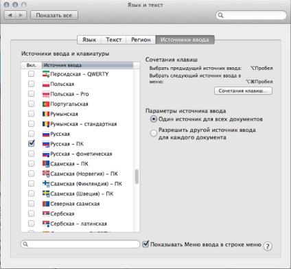Focus the input source filter field
Viewport: 291px width, 269px height.
tap(80, 244)
